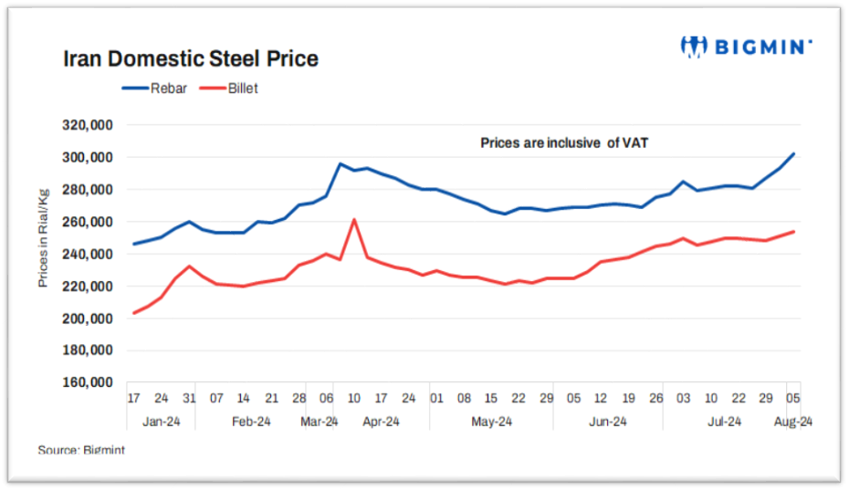Select the Prices are inclusive of VAT note

(x=564, y=142)
